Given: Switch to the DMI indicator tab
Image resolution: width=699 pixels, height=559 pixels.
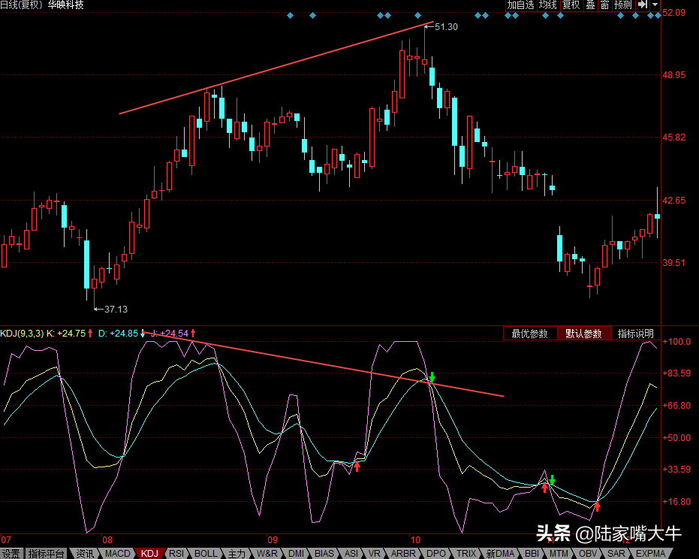Looking at the screenshot, I should pos(296,554).
